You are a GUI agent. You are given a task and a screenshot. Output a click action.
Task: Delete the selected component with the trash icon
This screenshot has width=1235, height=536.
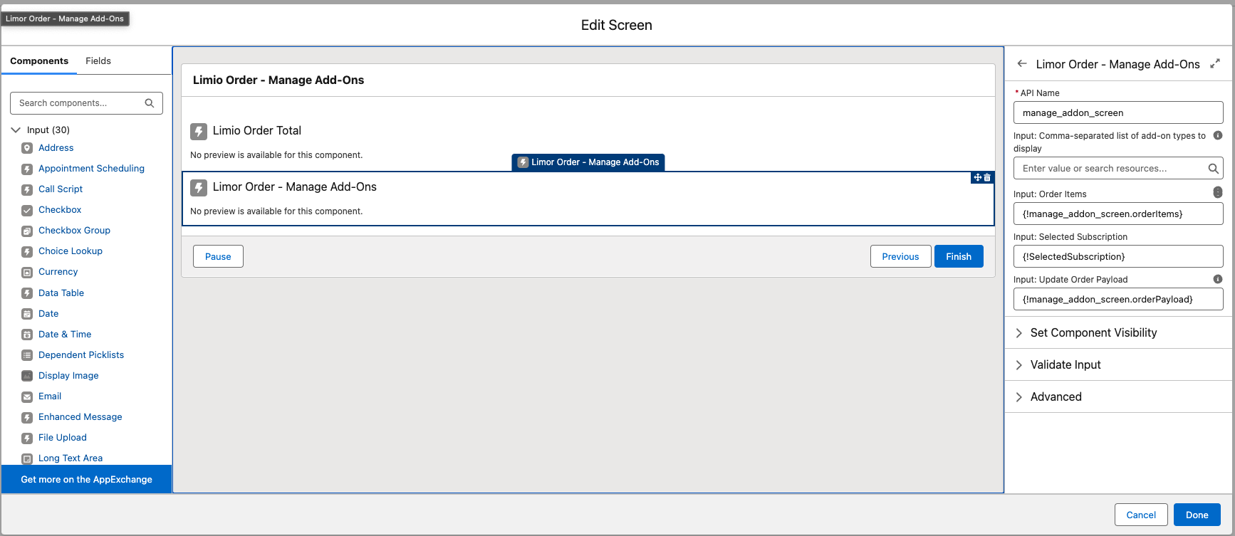[x=987, y=178]
